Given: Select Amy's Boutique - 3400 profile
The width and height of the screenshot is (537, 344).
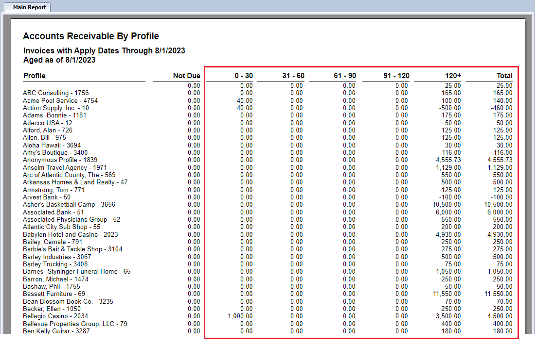Looking at the screenshot, I should point(55,153).
